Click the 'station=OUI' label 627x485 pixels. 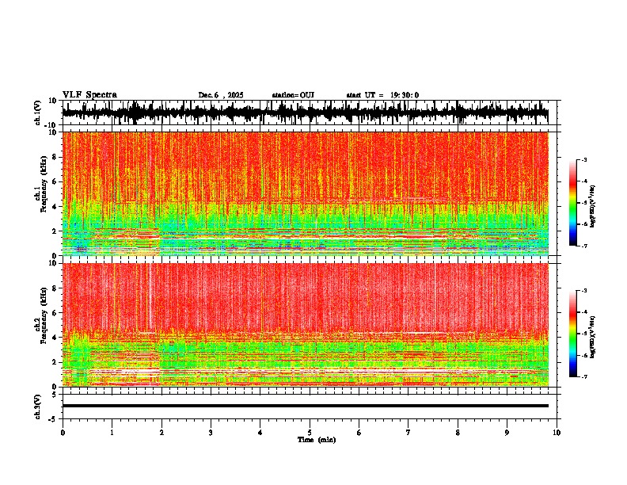[x=293, y=95]
